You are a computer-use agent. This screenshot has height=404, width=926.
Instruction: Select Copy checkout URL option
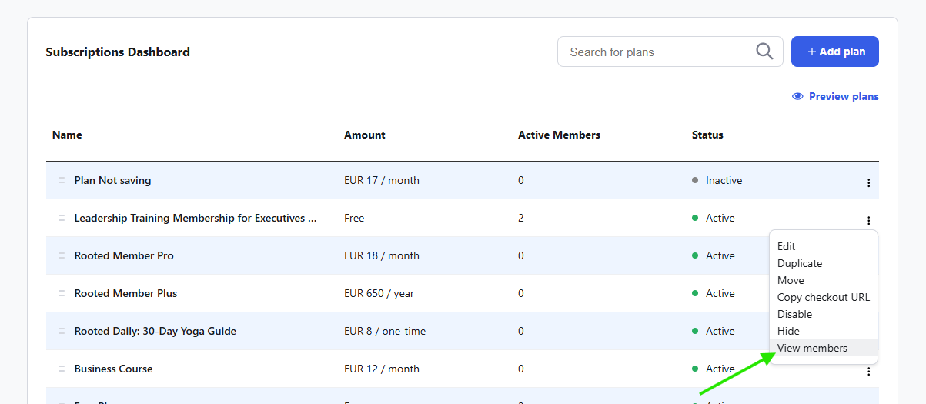click(823, 297)
